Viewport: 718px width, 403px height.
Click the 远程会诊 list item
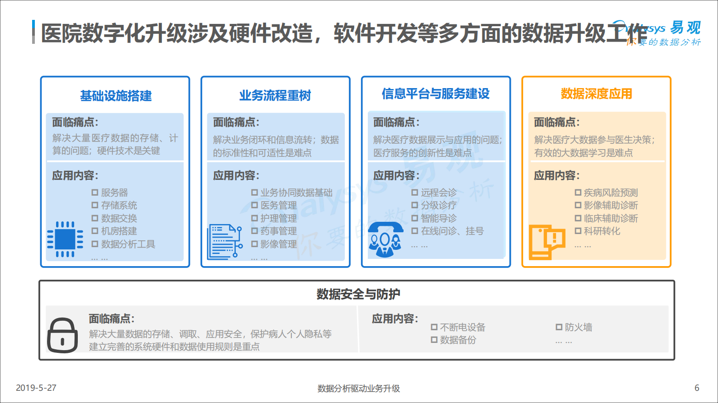(x=434, y=192)
